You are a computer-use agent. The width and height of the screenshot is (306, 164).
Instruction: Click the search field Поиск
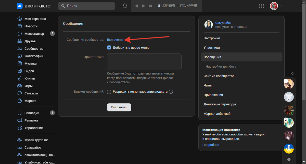pyautogui.click(x=86, y=6)
